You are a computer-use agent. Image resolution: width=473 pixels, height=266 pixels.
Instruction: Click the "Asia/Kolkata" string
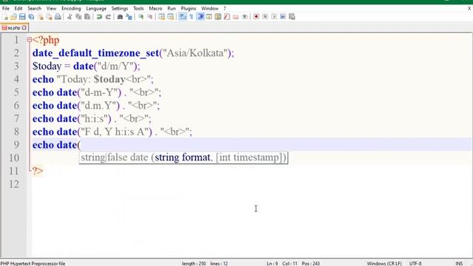(x=195, y=53)
